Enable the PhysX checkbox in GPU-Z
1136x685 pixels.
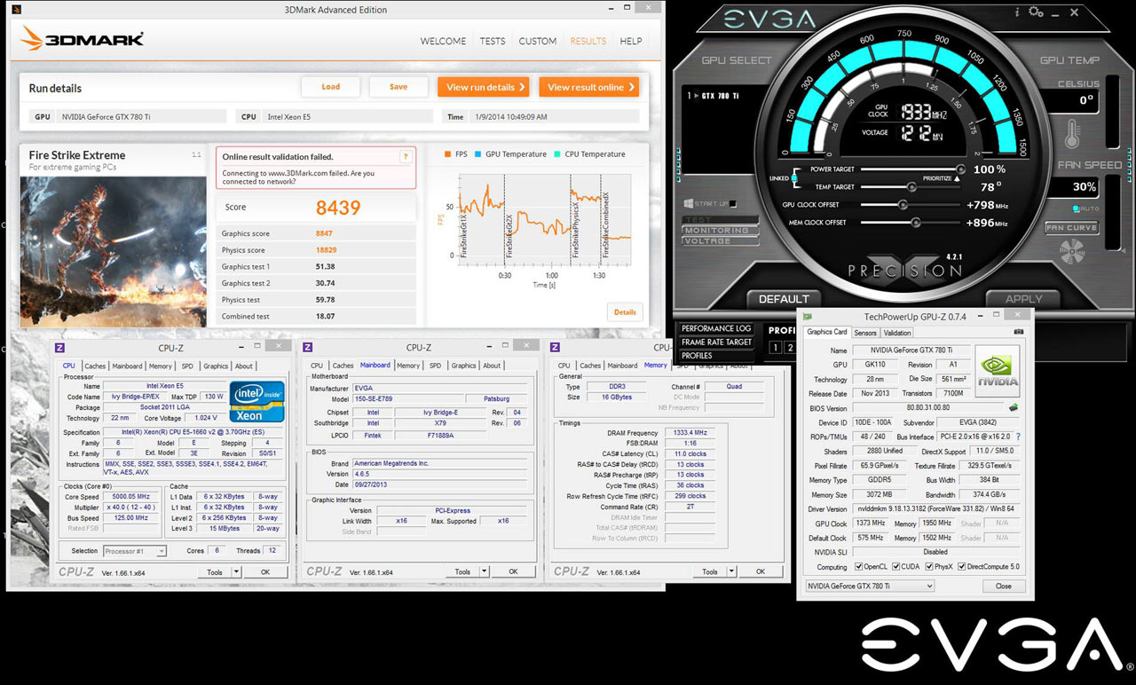[x=929, y=565]
